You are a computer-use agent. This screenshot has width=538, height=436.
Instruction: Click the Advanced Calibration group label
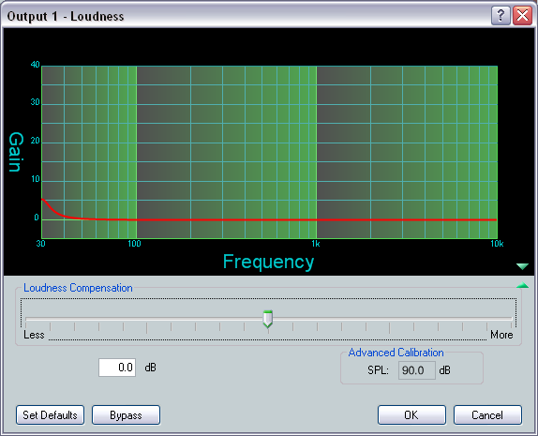point(396,353)
